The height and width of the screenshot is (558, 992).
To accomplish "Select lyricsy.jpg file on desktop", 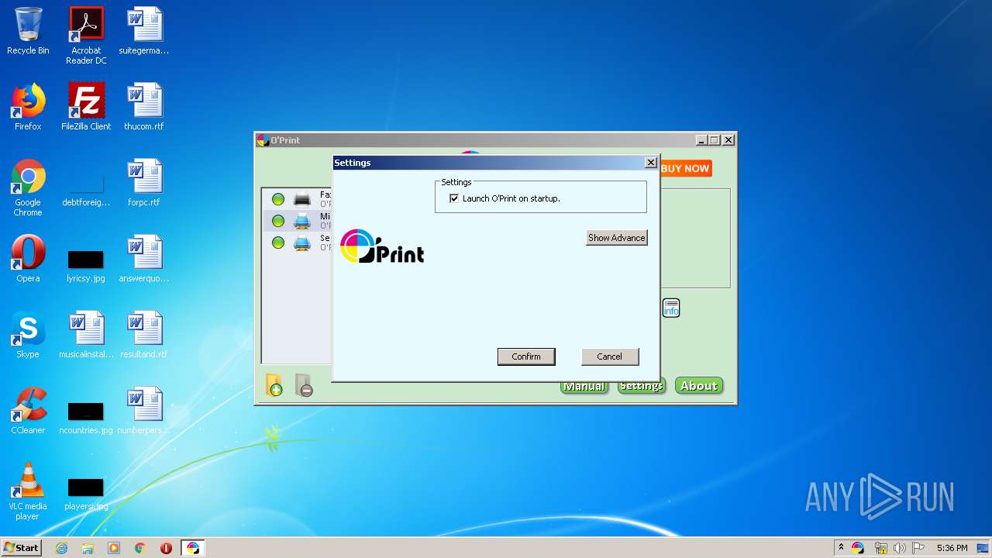I will tap(86, 263).
